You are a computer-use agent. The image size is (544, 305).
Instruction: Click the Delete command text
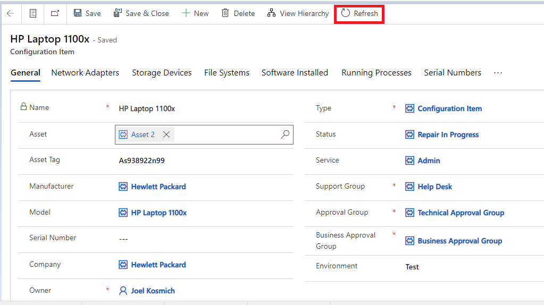(244, 13)
